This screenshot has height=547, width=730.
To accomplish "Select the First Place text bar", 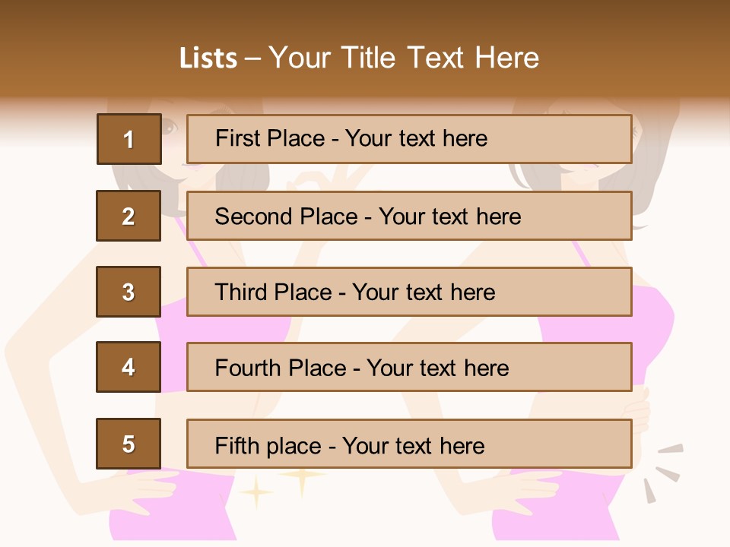I will point(409,139).
